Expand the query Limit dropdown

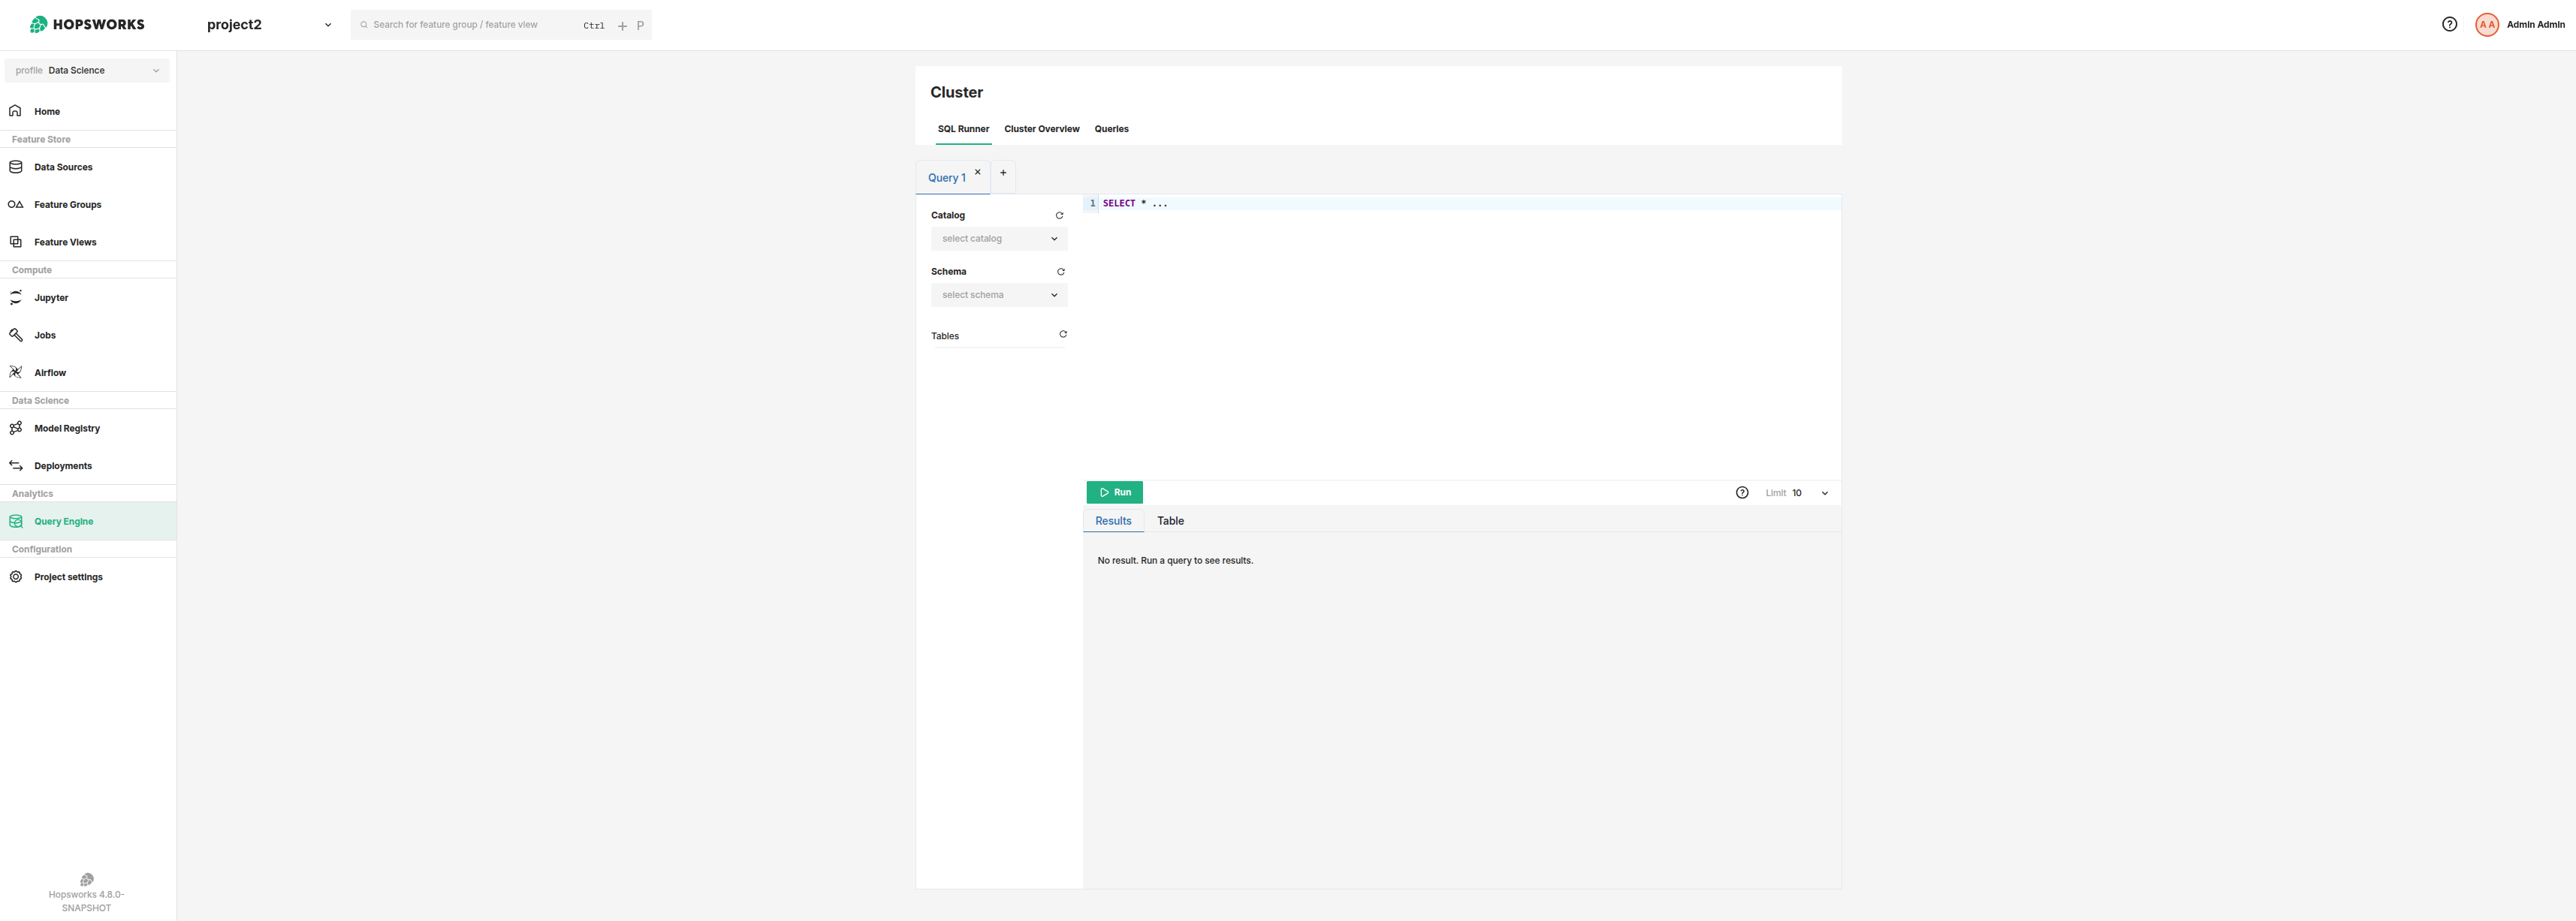1825,492
